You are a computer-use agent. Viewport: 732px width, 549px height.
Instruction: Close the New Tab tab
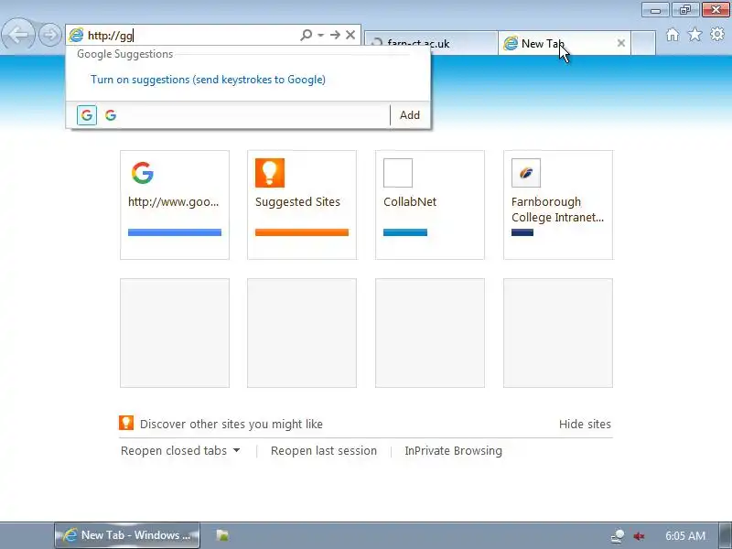pyautogui.click(x=621, y=43)
